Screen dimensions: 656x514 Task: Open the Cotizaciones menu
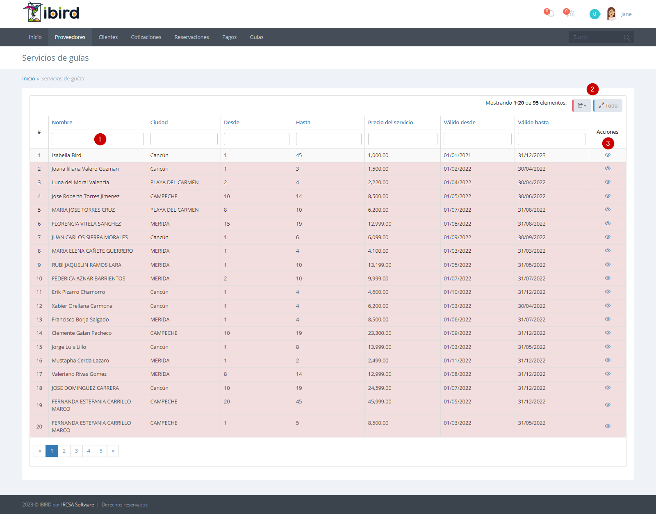pyautogui.click(x=146, y=37)
